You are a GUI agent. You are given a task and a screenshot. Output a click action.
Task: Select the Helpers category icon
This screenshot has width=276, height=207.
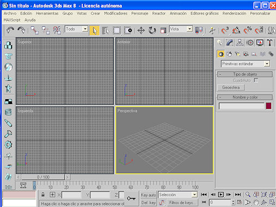coord(254,54)
